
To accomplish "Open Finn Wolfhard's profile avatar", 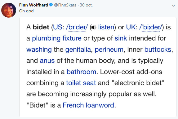I will point(9,10).
